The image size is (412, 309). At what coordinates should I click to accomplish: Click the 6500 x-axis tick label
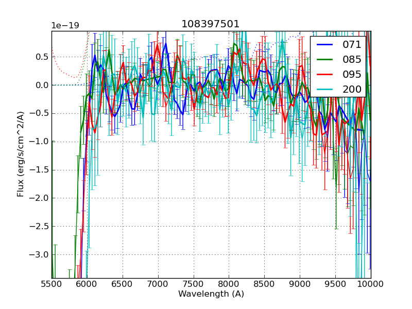pyautogui.click(x=123, y=284)
